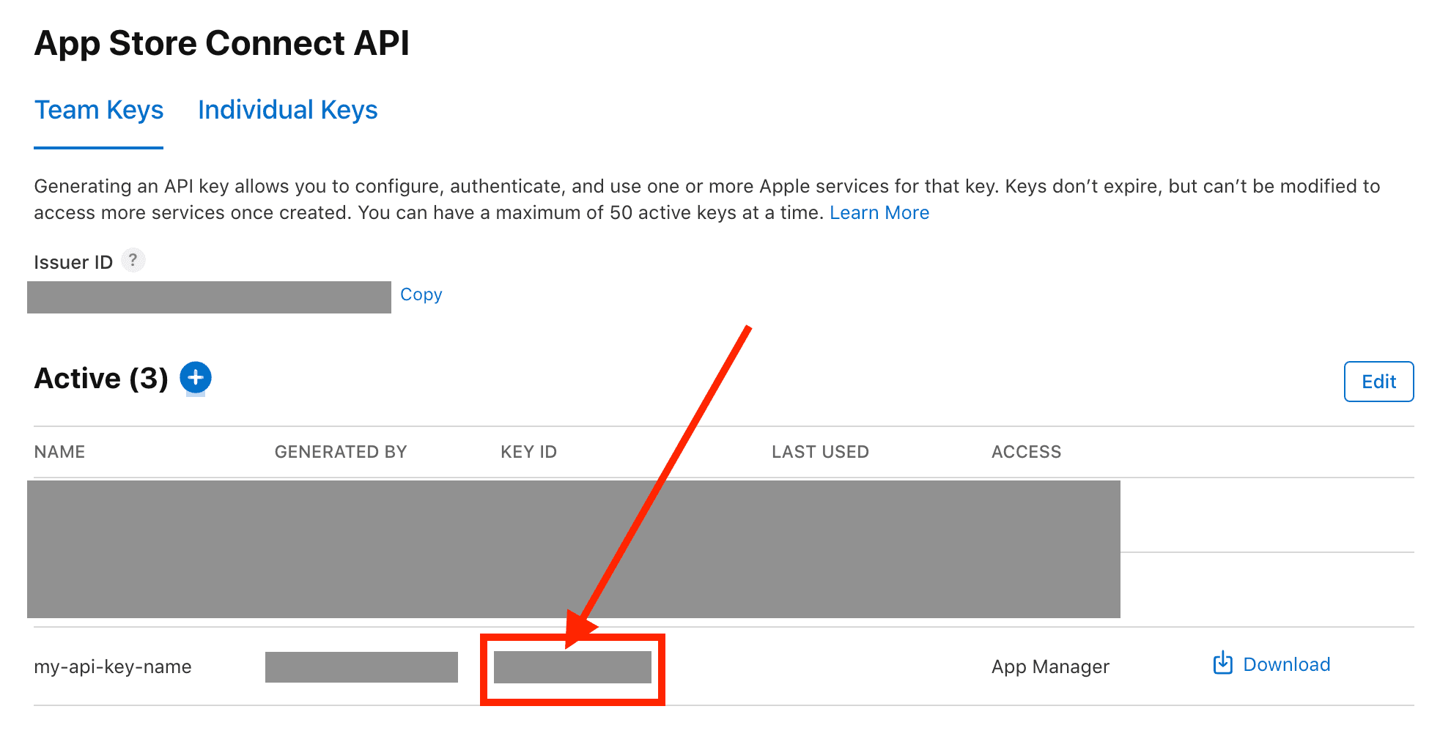Open the Learn More link
This screenshot has height=750, width=1451.
(879, 212)
